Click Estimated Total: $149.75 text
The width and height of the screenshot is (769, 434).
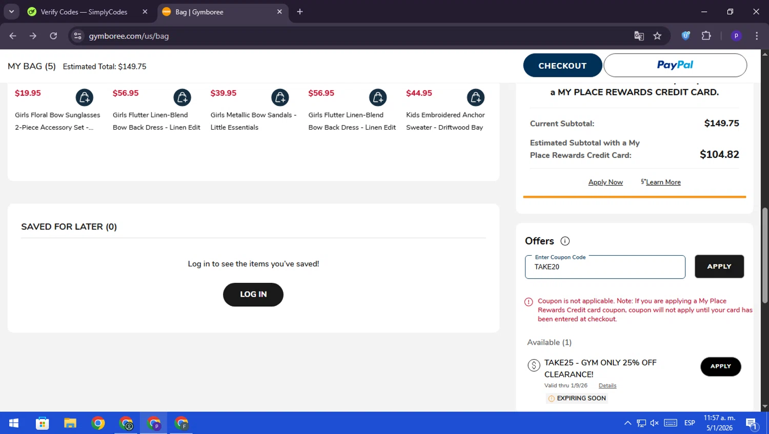[105, 67]
